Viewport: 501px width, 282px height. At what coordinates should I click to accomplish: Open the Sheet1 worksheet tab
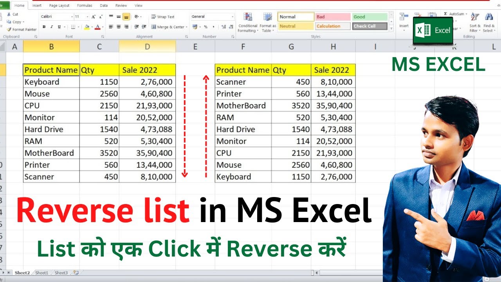42,273
